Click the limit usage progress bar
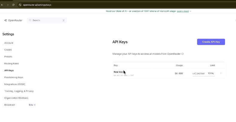The image size is (236, 122). click(x=204, y=76)
